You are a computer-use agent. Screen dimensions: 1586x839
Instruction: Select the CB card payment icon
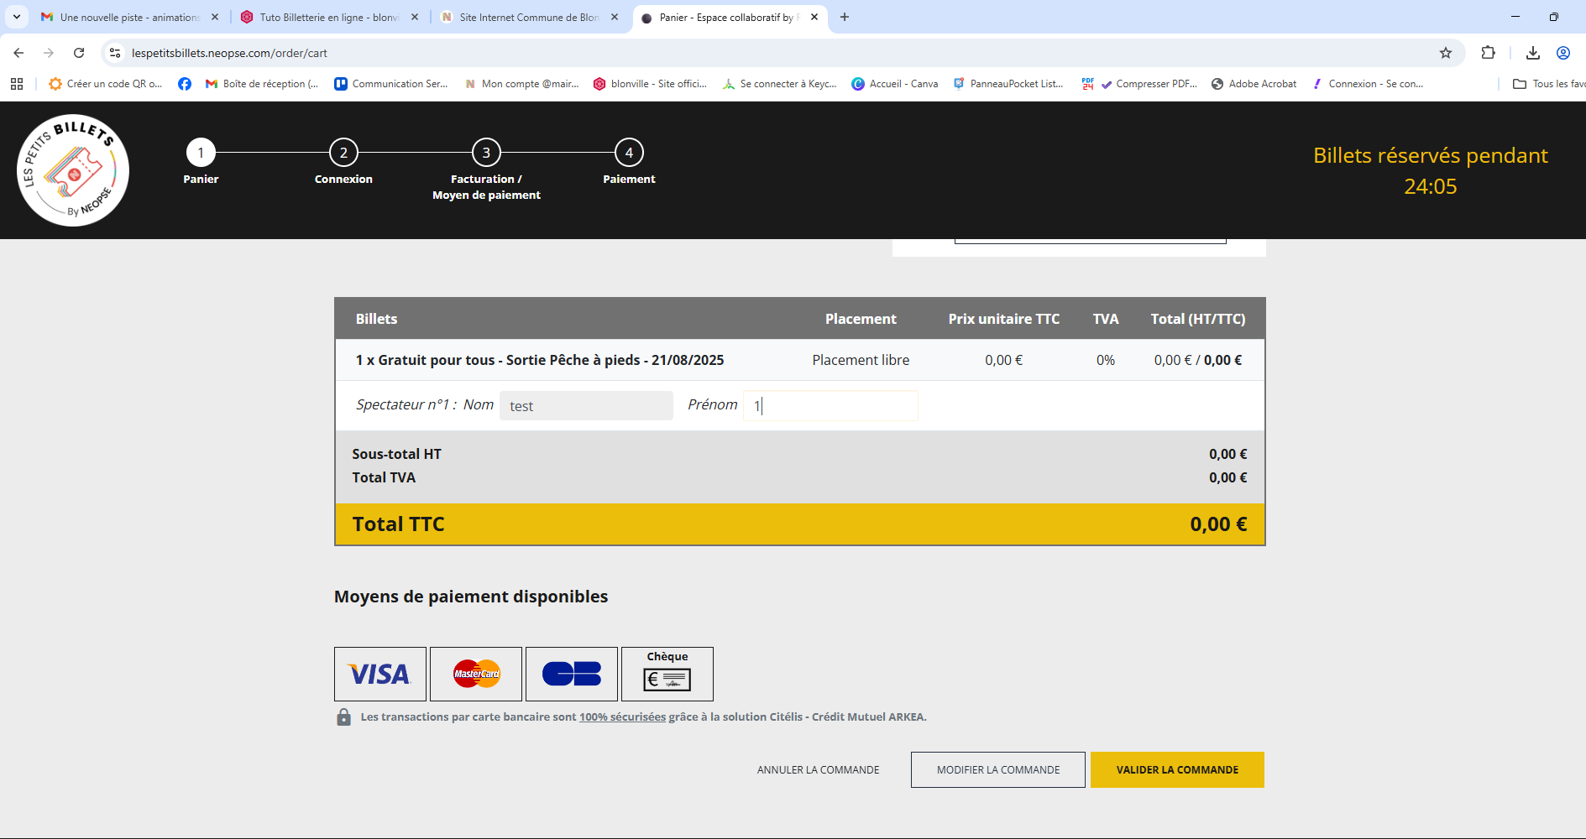click(x=572, y=674)
